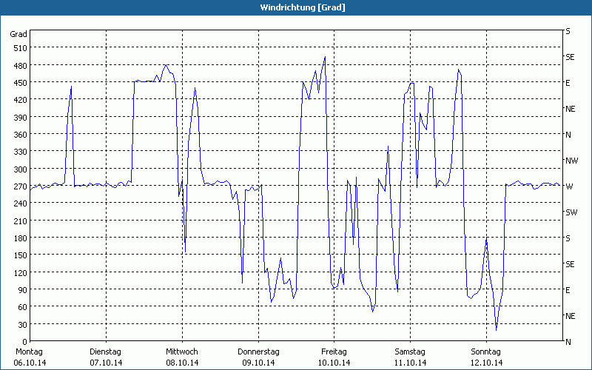Screen dimensions: 592x370
Task: Click the 'SE' compass label near the 480 gridline
Action: click(x=569, y=57)
